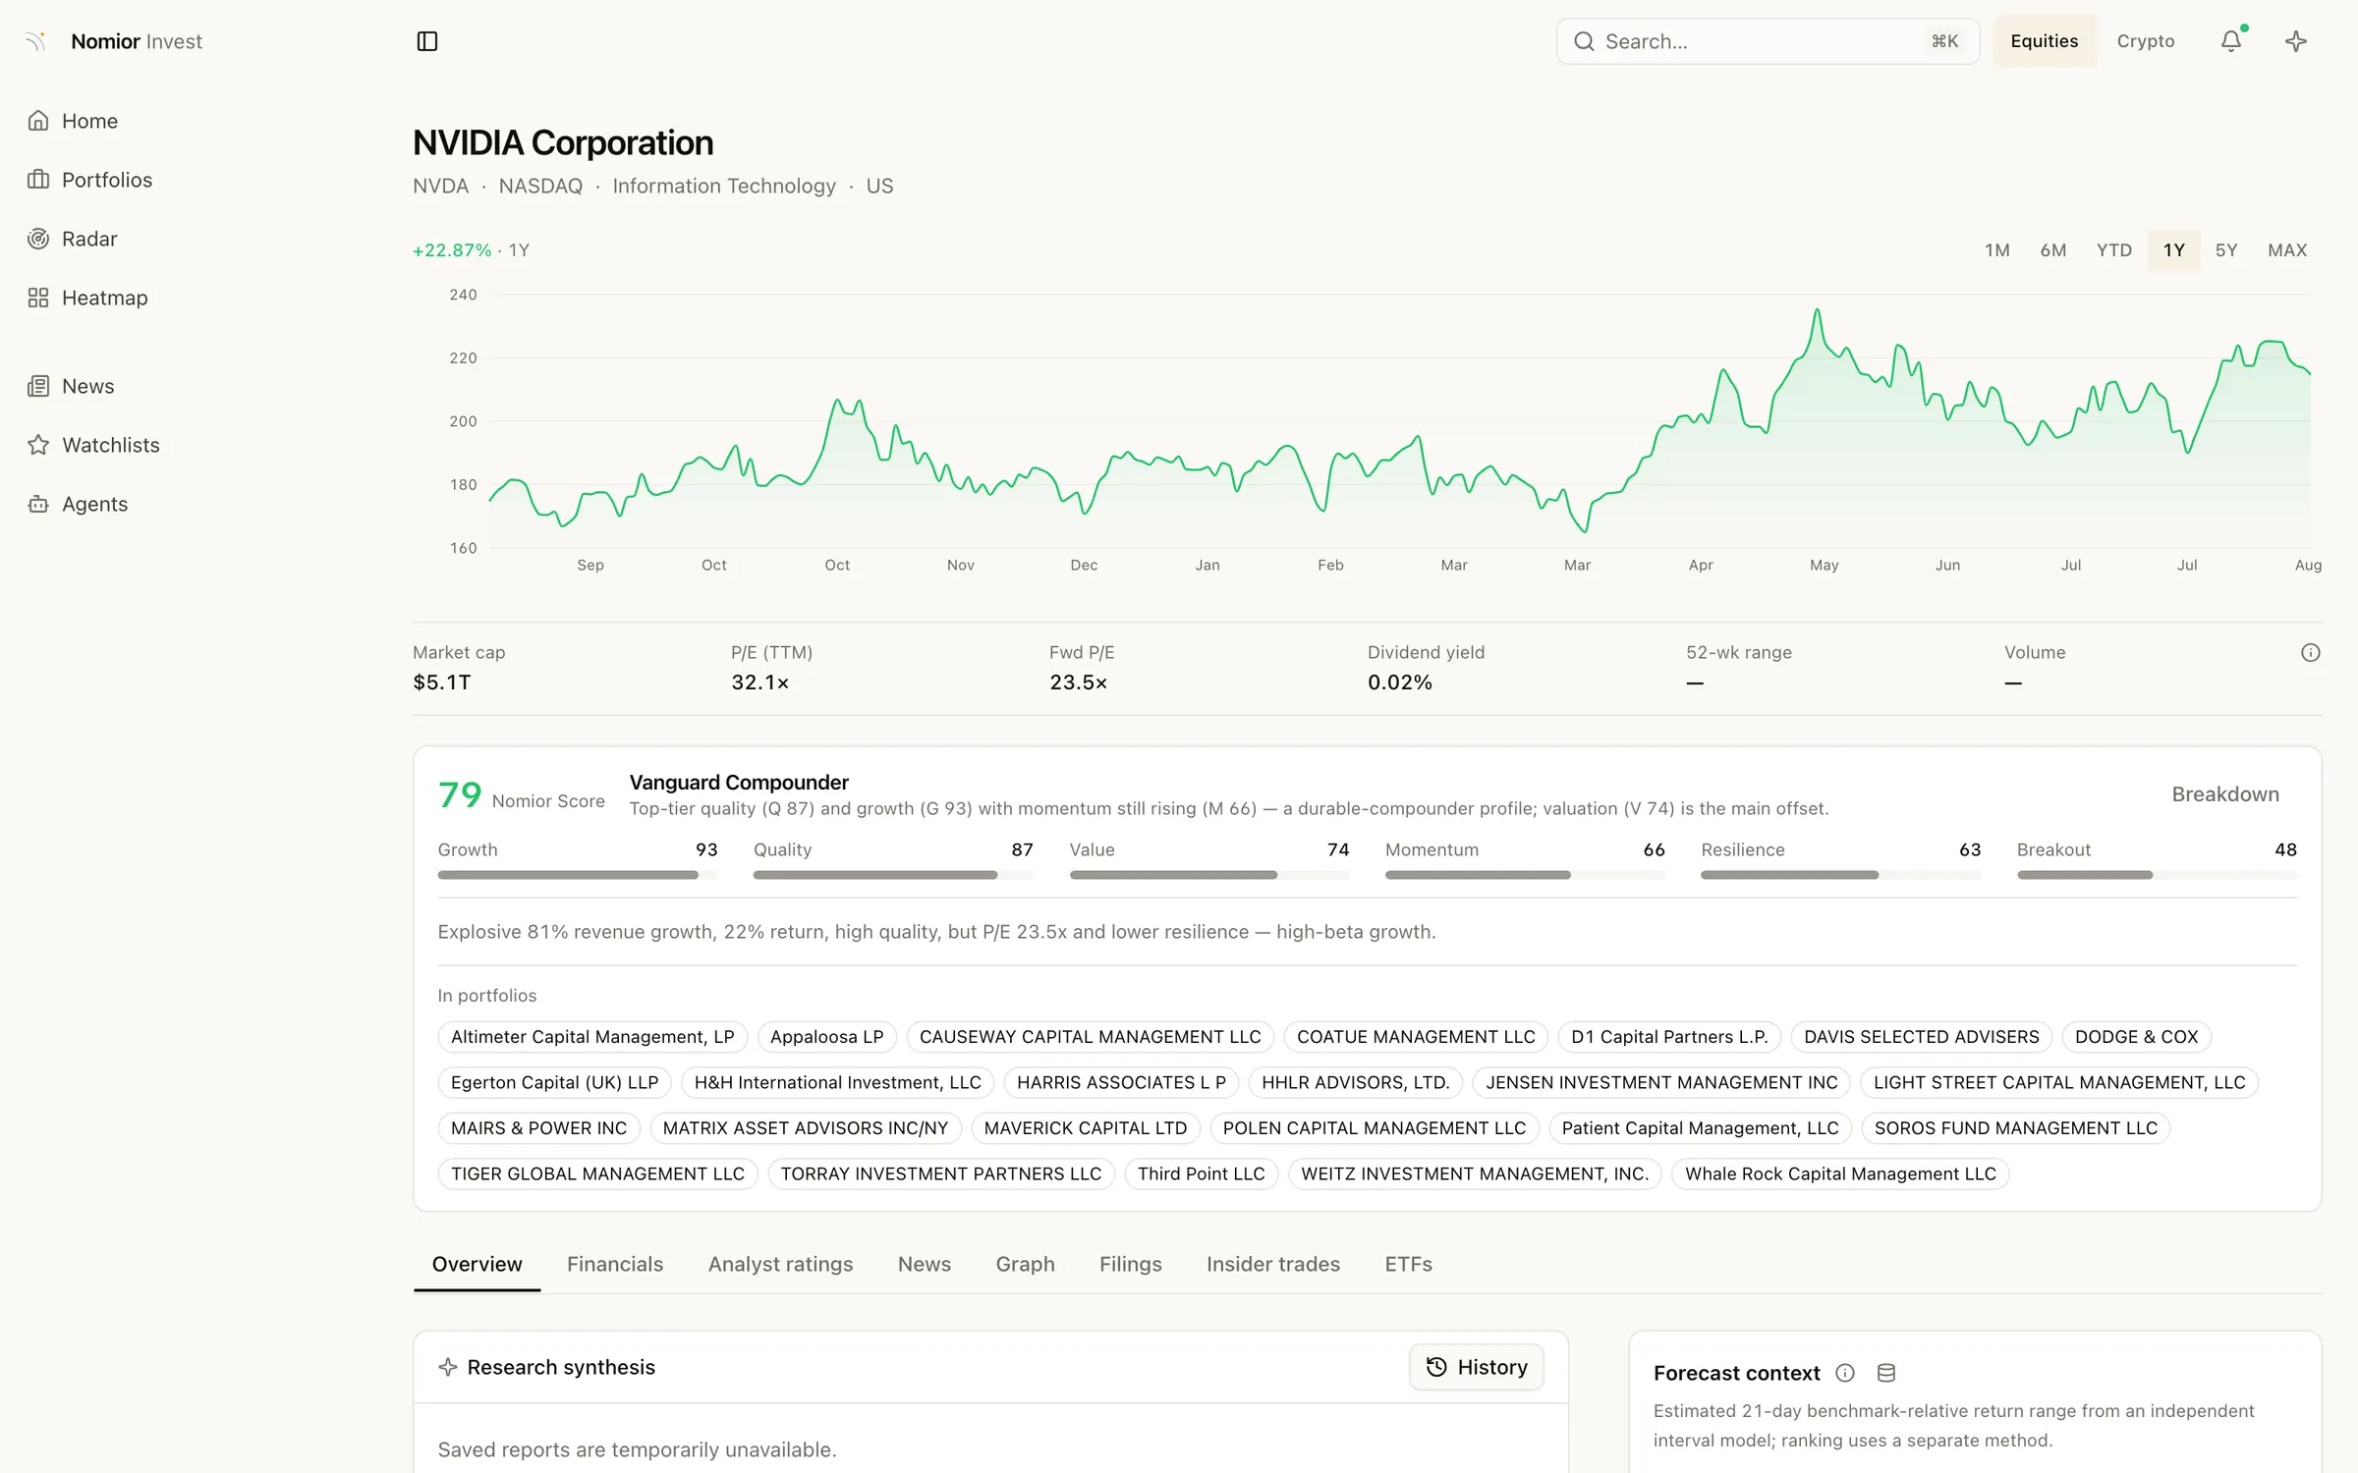This screenshot has height=1473, width=2358.
Task: Click the search magnifier icon
Action: click(x=1584, y=41)
